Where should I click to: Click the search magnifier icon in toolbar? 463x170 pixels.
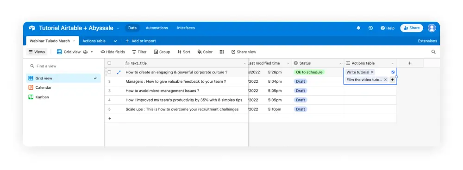(433, 52)
